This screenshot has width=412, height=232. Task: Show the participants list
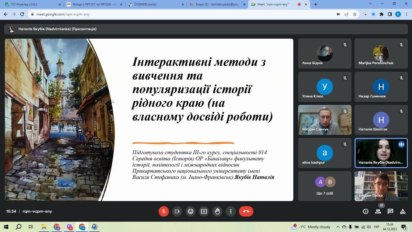[378, 211]
